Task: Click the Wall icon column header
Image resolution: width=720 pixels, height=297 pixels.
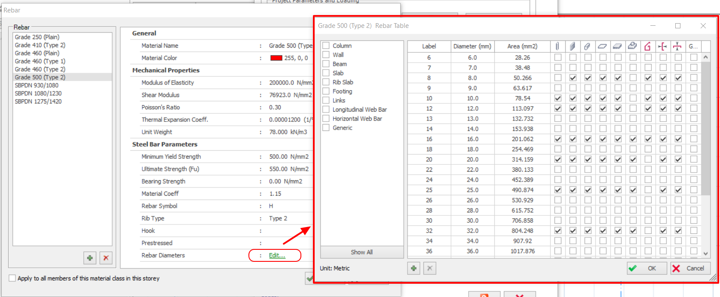Action: pos(573,46)
